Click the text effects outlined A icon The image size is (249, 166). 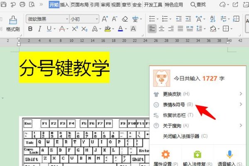tap(95, 29)
